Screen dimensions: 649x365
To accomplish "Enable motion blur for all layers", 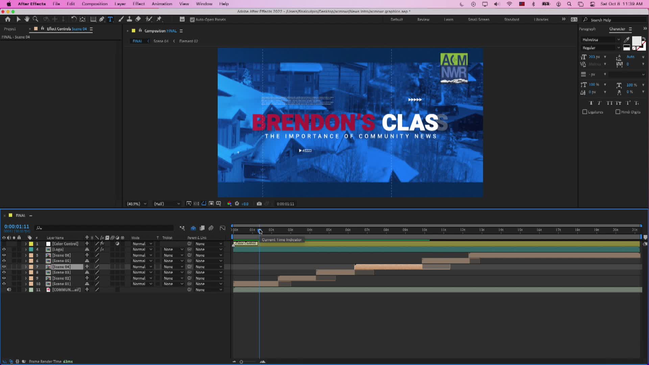I will click(x=211, y=228).
